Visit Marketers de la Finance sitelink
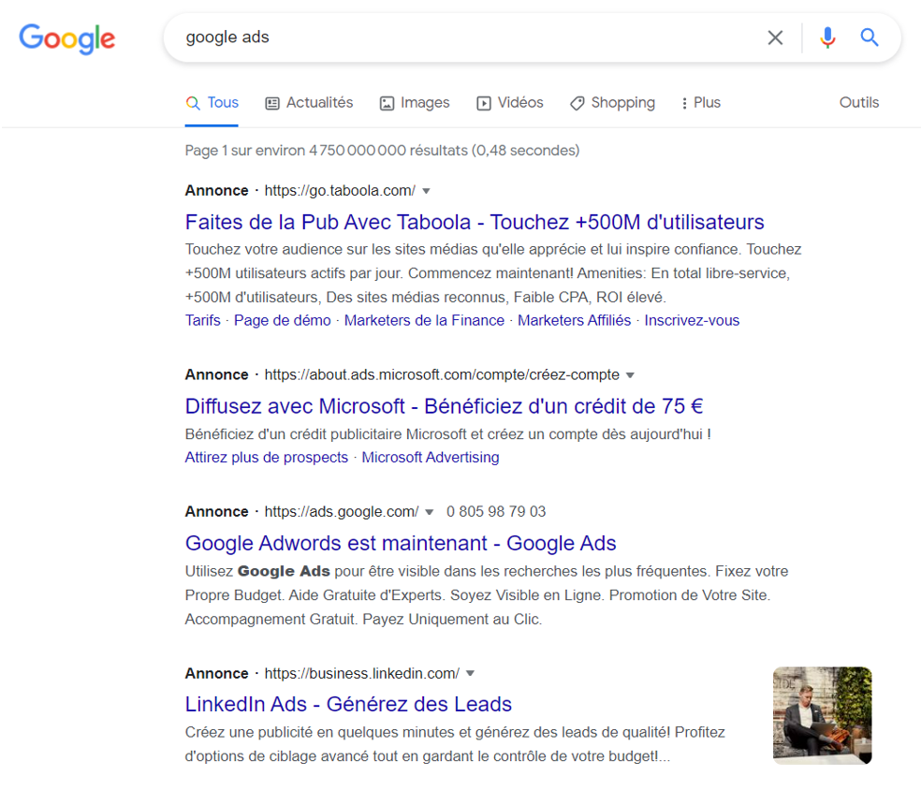 coord(424,320)
